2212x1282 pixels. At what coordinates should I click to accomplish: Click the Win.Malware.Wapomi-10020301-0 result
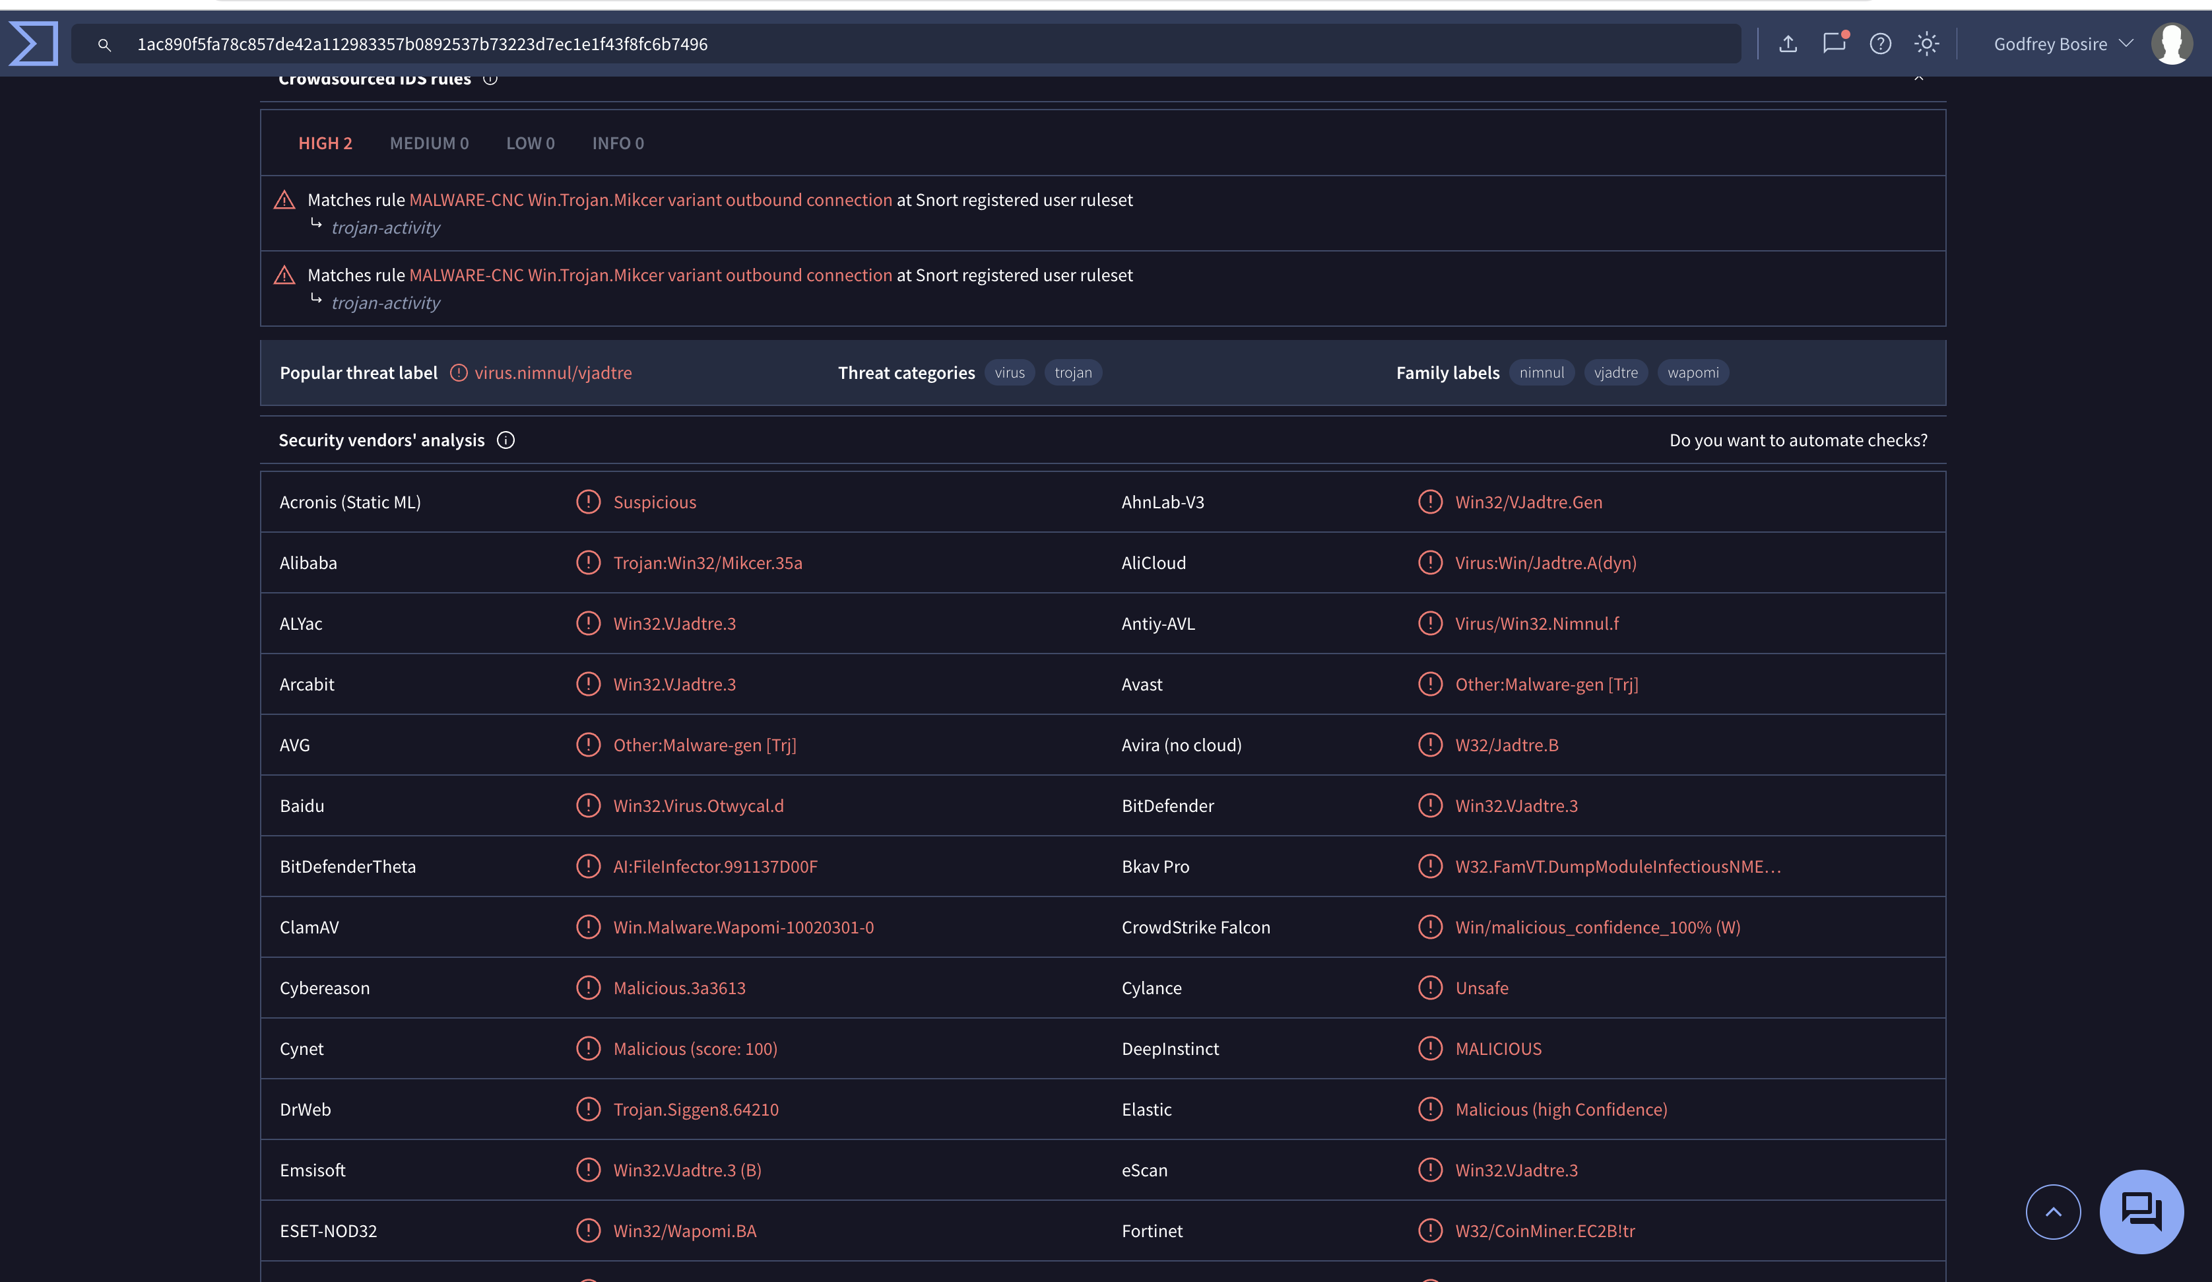[x=744, y=928]
